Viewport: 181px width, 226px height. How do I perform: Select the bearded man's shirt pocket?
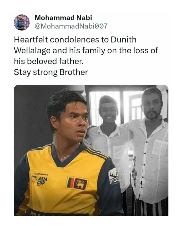tap(160, 147)
